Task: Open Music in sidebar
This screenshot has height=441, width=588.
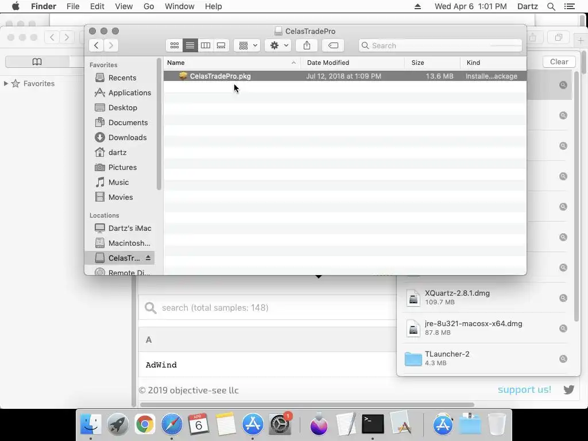Action: point(118,182)
